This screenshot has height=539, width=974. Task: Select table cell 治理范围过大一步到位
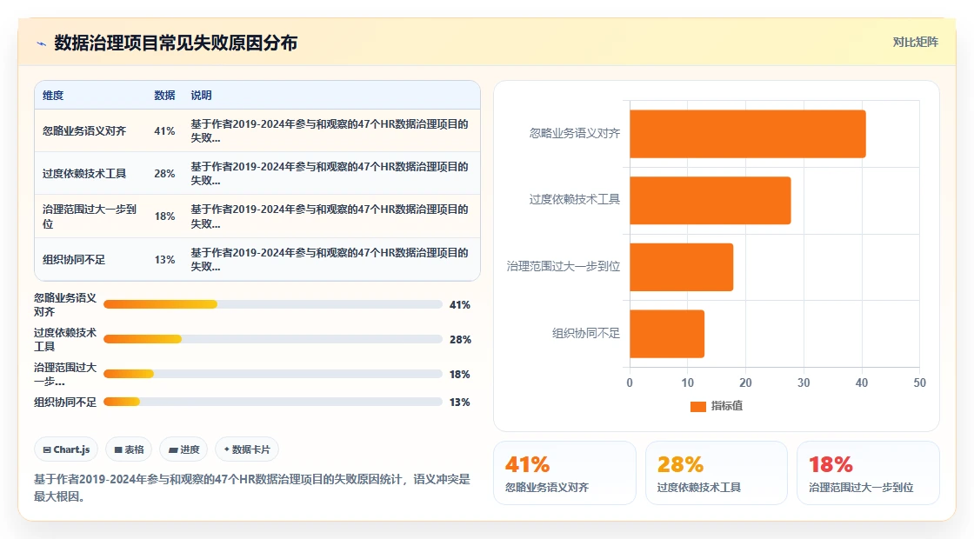(x=90, y=216)
